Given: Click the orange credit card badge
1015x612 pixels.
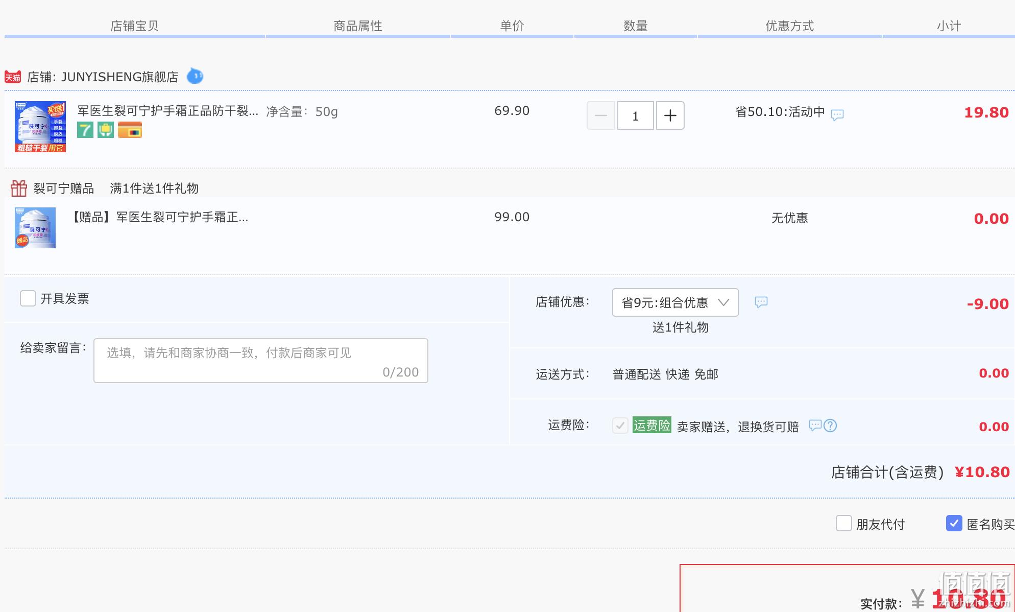Looking at the screenshot, I should (x=130, y=130).
